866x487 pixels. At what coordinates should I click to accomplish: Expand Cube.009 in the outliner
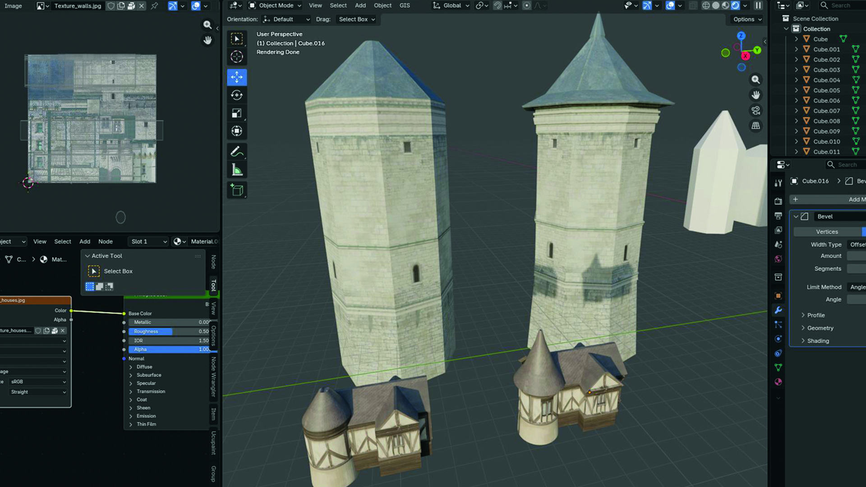[x=796, y=131]
